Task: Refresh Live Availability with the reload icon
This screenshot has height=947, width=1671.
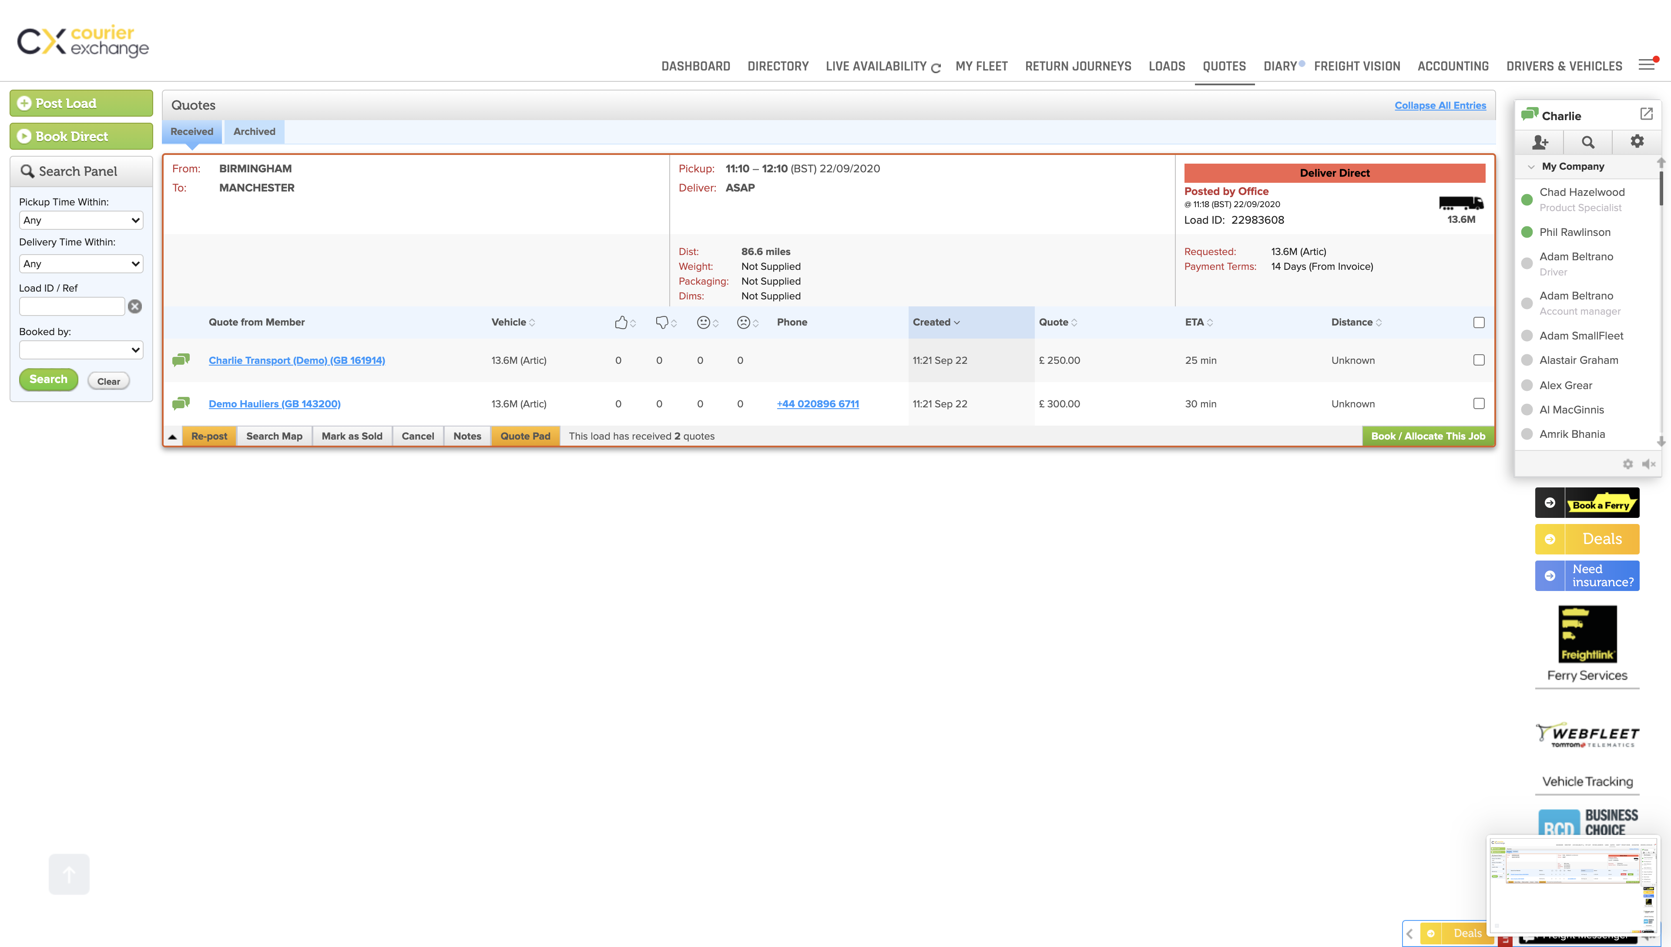Action: 936,67
